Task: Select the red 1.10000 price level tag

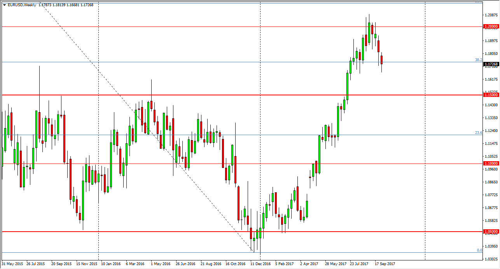Action: 491,164
